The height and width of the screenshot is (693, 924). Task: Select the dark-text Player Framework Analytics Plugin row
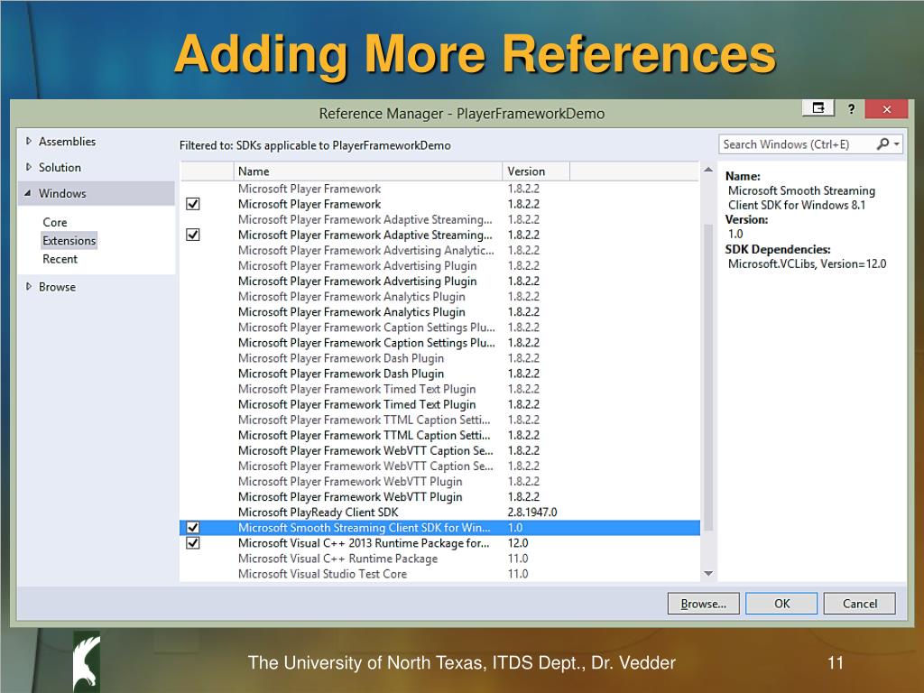[439, 311]
